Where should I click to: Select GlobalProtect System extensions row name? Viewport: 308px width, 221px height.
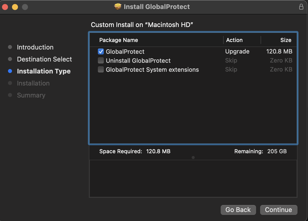click(152, 70)
